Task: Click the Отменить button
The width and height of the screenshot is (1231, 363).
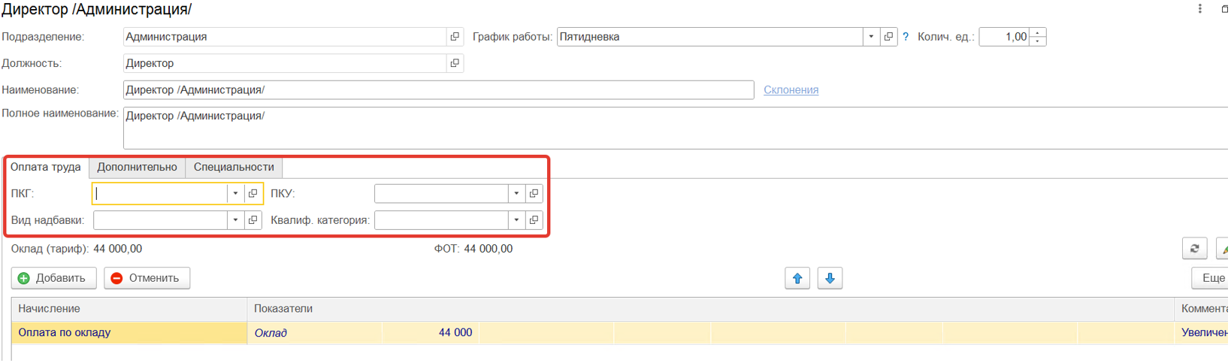Action: (147, 278)
